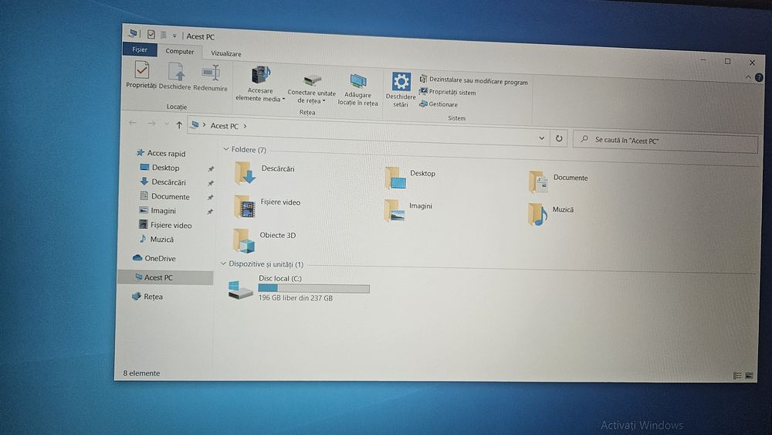772x435 pixels.
Task: Collapse the ribbon with the chevron
Action: tap(748, 76)
